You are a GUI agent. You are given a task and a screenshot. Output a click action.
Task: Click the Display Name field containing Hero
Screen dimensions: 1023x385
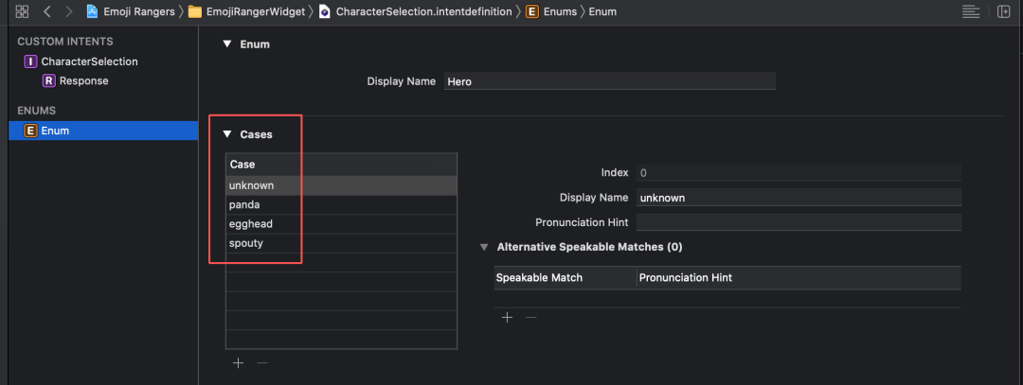point(610,81)
